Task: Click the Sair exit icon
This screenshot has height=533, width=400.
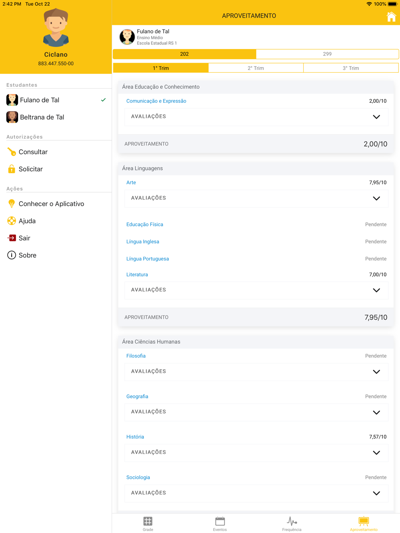Action: 12,238
